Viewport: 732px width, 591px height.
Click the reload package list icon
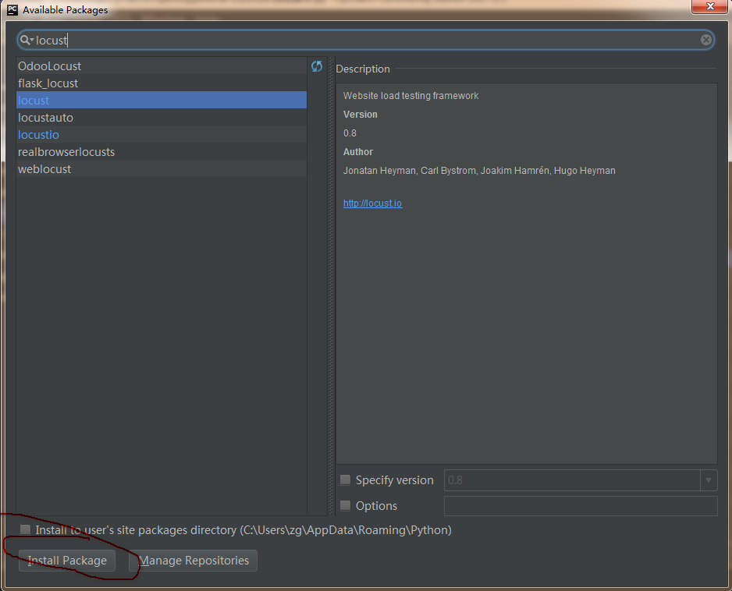317,67
